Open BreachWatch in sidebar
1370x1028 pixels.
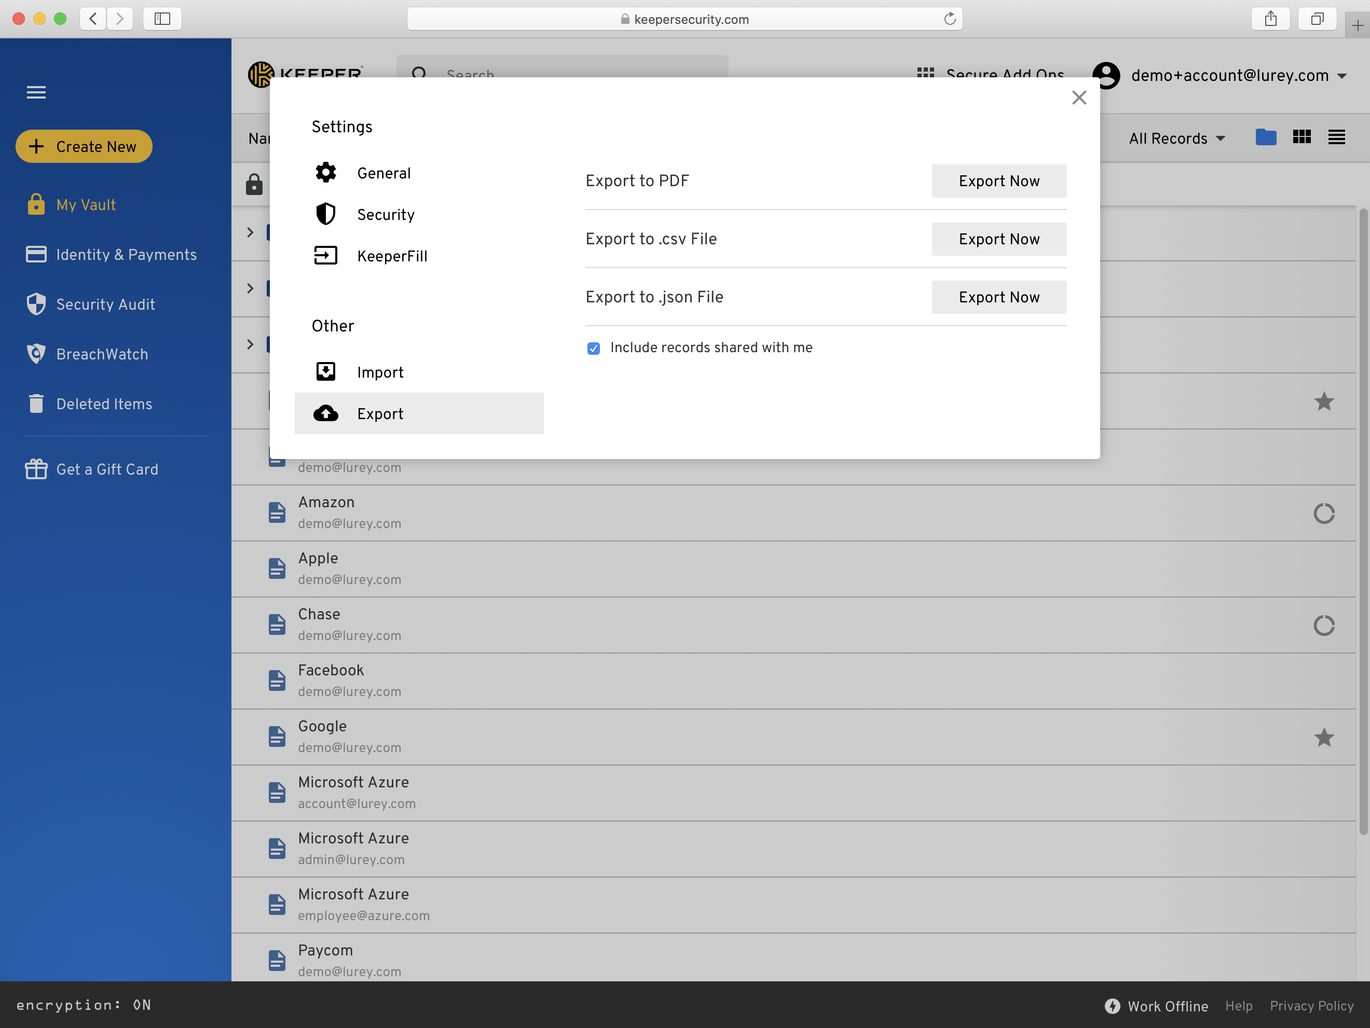click(x=87, y=354)
